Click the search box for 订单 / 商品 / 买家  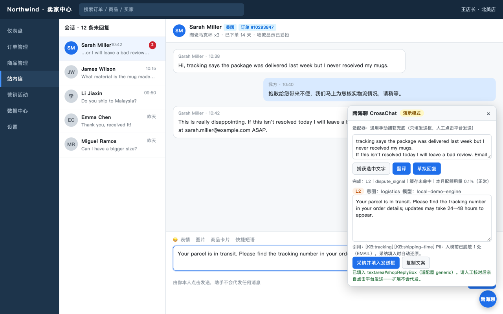click(x=162, y=9)
